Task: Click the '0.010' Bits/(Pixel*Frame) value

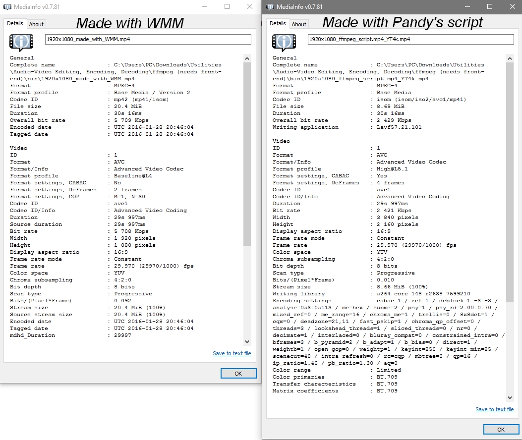Action: pyautogui.click(x=385, y=280)
